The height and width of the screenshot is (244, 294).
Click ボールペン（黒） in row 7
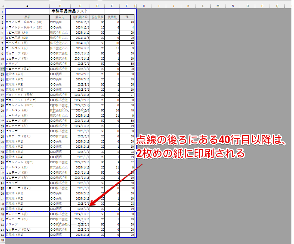click(x=27, y=43)
